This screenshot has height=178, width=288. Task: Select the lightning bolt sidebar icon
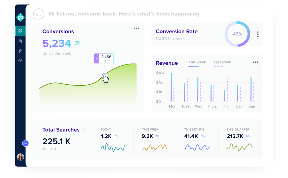(x=20, y=51)
